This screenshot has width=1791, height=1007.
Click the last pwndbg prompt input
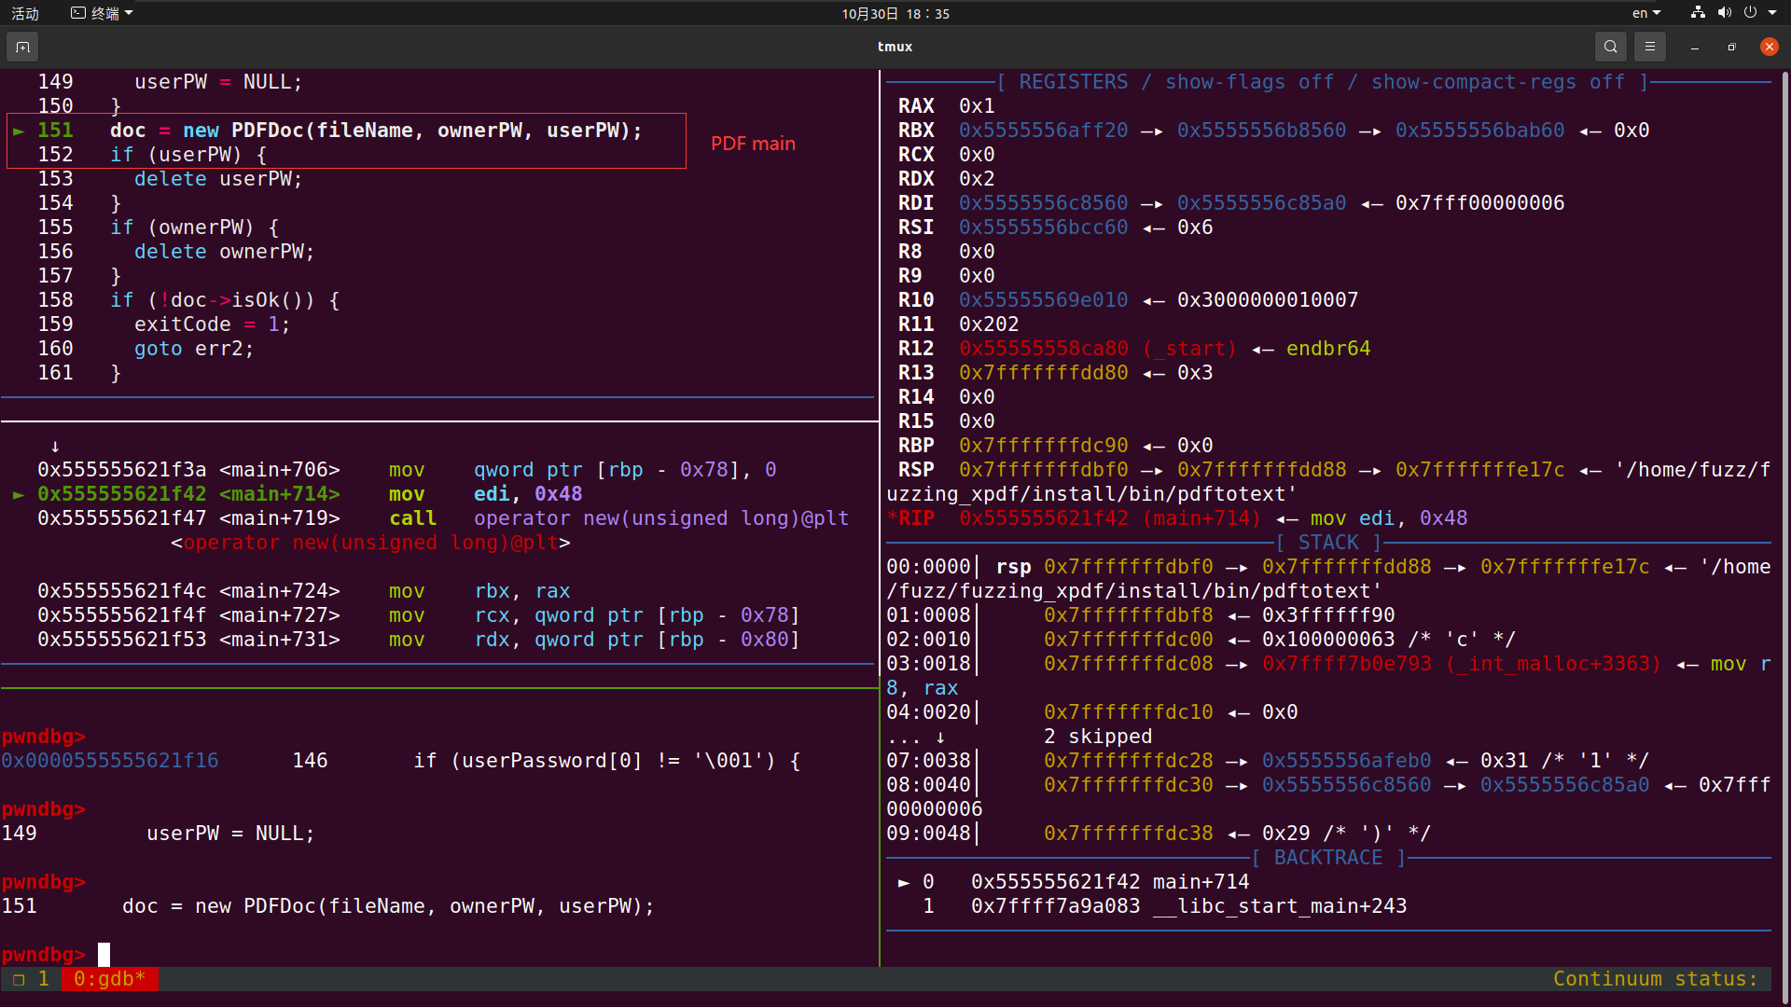pos(104,955)
